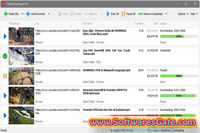Click the greyed Remove minus icon
This screenshot has width=200, height=133.
[x=86, y=14]
